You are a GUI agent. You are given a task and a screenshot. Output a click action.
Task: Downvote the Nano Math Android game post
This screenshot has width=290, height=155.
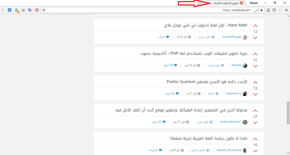(x=255, y=38)
